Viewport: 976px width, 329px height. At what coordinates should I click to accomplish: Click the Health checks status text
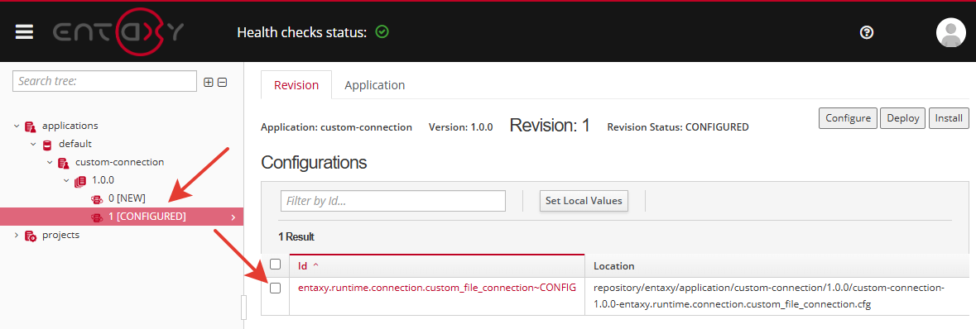(302, 31)
